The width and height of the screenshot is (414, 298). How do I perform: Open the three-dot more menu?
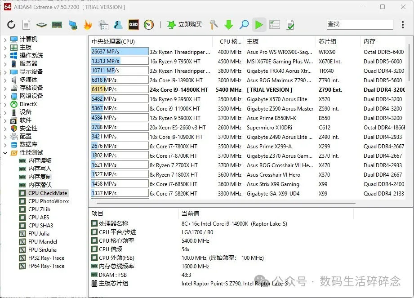point(403,25)
